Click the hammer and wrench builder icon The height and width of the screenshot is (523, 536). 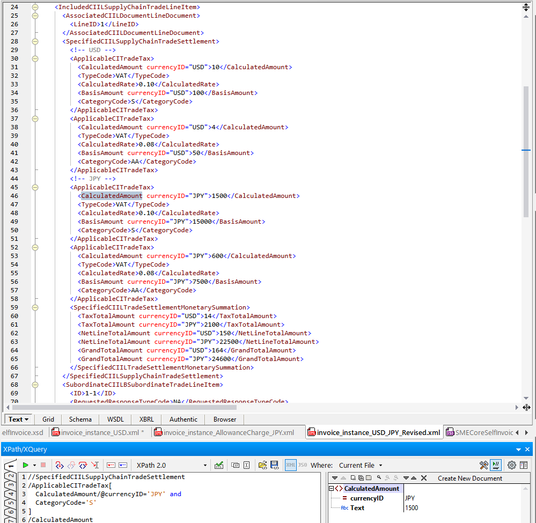tap(484, 465)
